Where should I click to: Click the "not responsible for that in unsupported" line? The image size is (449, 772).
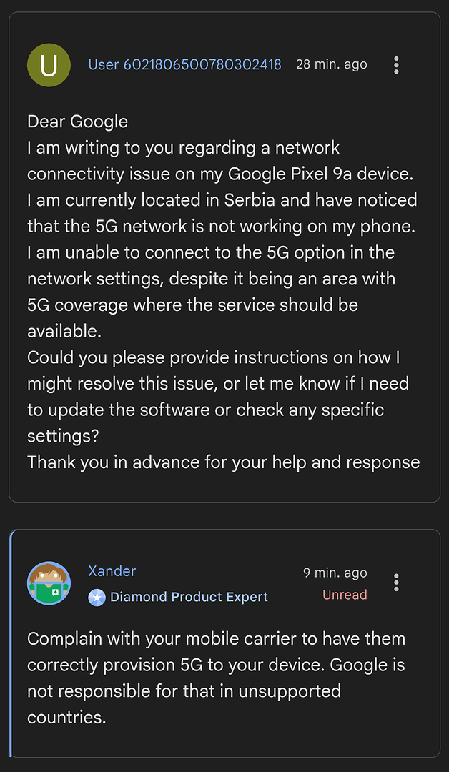click(x=184, y=691)
